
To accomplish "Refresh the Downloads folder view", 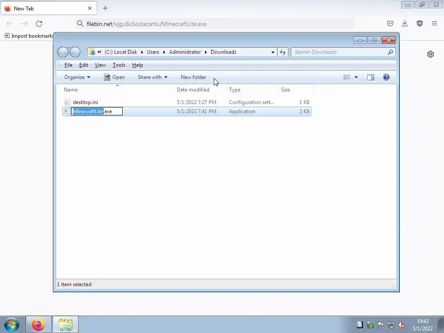I will point(283,52).
